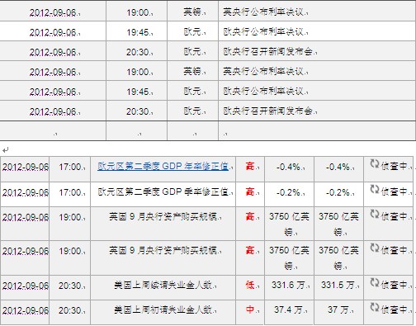Open the 欧元区第二季度GDP年率修正值 hyperlink
The height and width of the screenshot is (326, 416).
(x=163, y=167)
